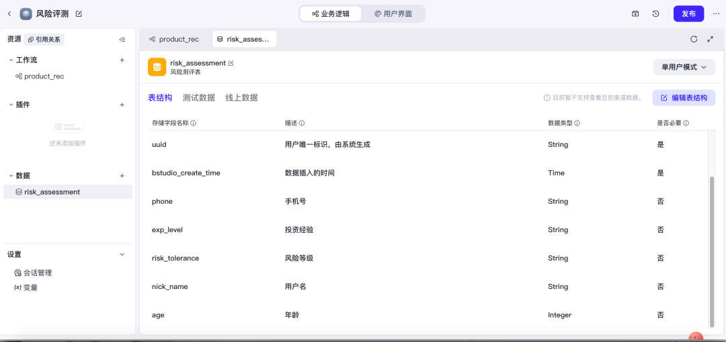Screen dimensions: 726x342
Task: Click the age field name
Action: tap(158, 315)
